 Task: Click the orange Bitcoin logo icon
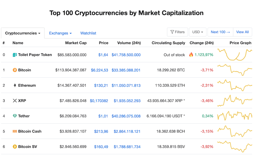tap(15, 70)
